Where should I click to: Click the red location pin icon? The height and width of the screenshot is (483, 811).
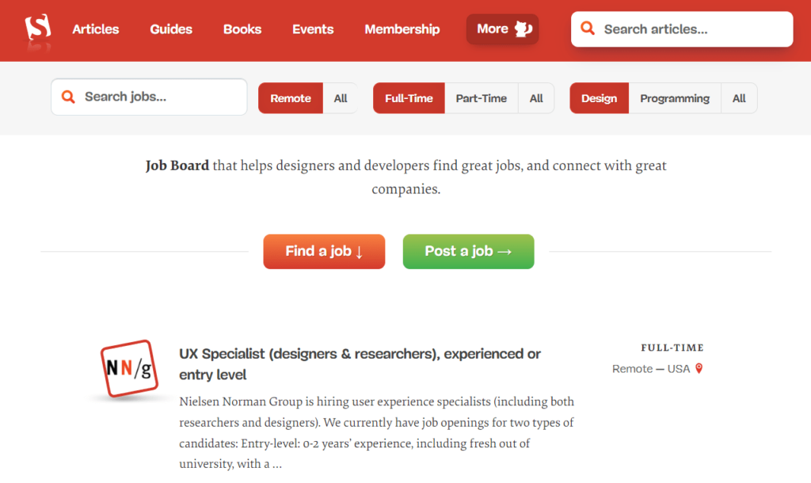click(699, 368)
